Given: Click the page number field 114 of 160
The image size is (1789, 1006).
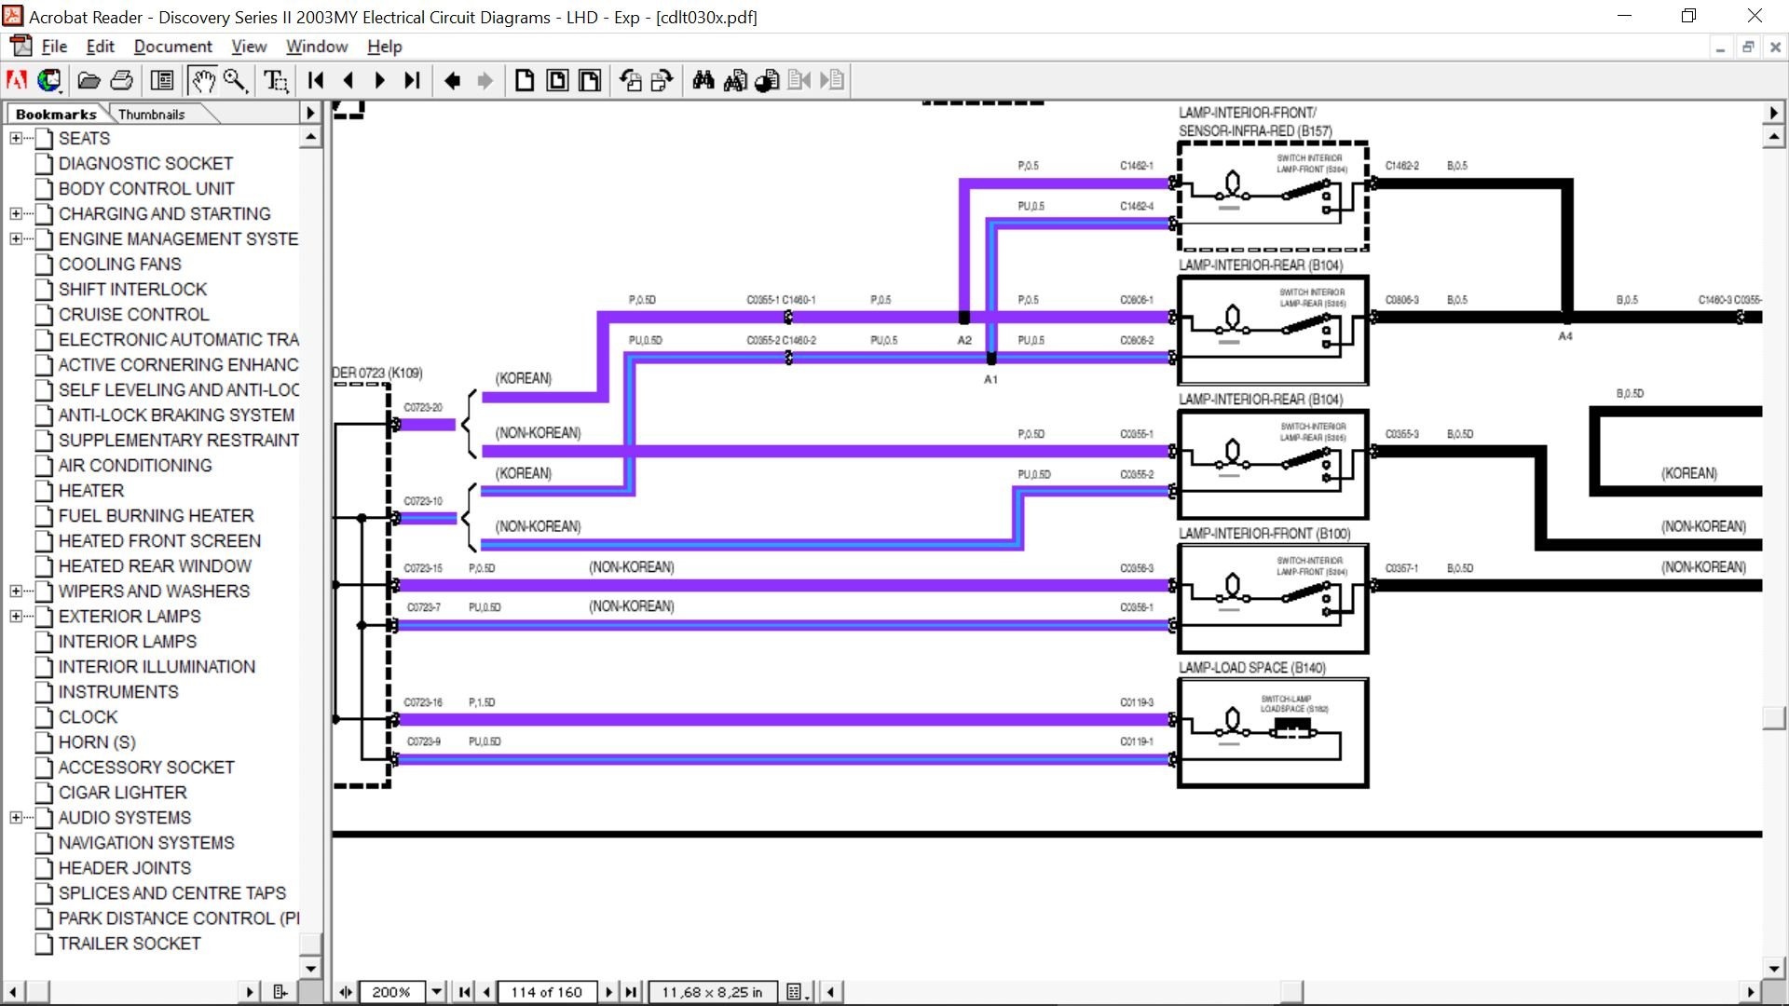Looking at the screenshot, I should tap(546, 992).
